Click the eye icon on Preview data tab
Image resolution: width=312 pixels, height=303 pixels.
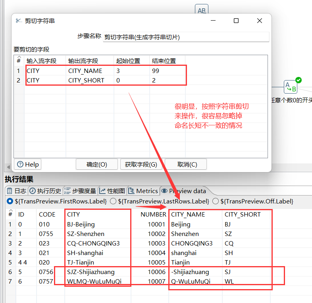click(x=164, y=191)
